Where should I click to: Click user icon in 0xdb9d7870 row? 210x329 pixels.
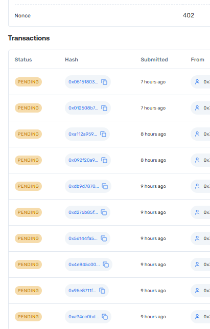[x=197, y=186]
